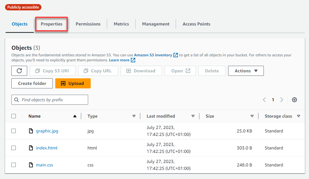Screen dimensions: 309x179
Task: Click the Delete button
Action: [212, 71]
